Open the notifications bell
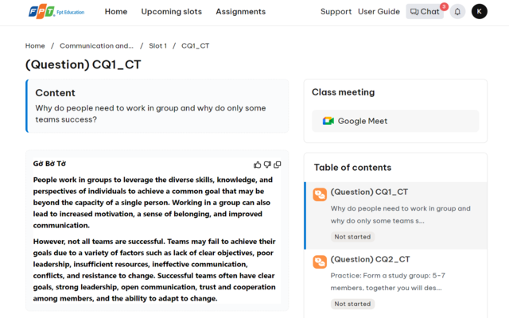Viewport: 509px width, 318px height. 457,12
